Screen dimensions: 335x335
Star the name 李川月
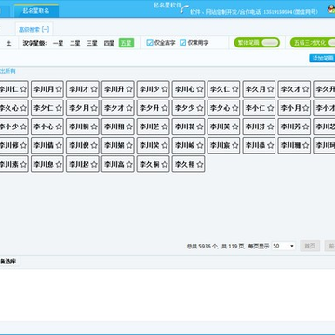[x=59, y=89]
